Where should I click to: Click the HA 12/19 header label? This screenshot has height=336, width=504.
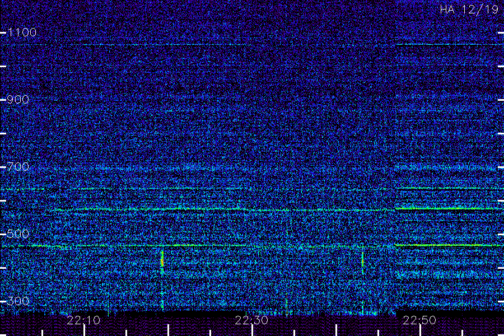click(469, 10)
